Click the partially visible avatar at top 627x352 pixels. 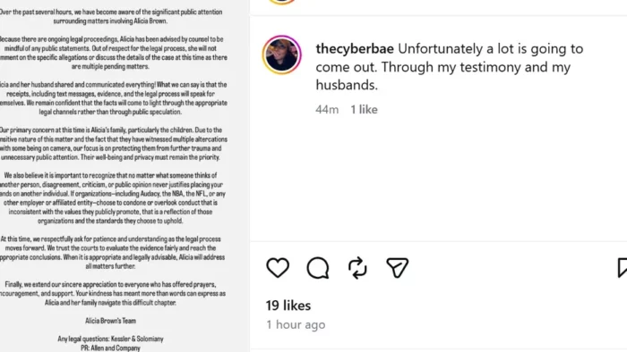tap(281, 2)
